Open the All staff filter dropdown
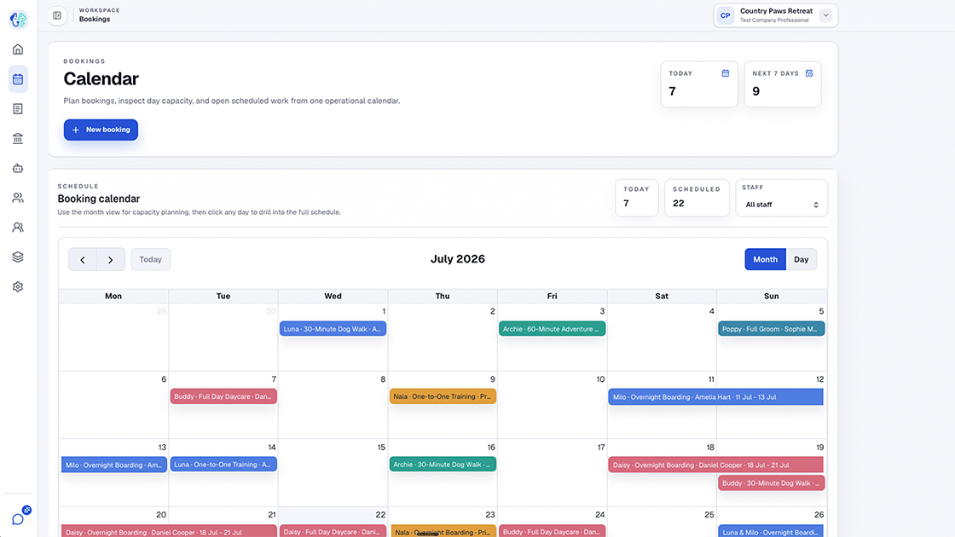 tap(781, 205)
